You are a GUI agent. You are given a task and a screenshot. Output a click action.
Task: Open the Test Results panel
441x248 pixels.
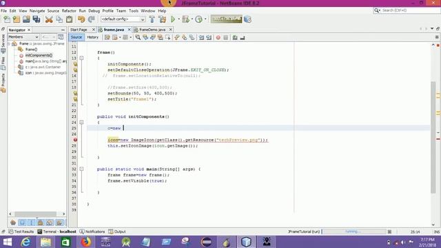point(21,231)
